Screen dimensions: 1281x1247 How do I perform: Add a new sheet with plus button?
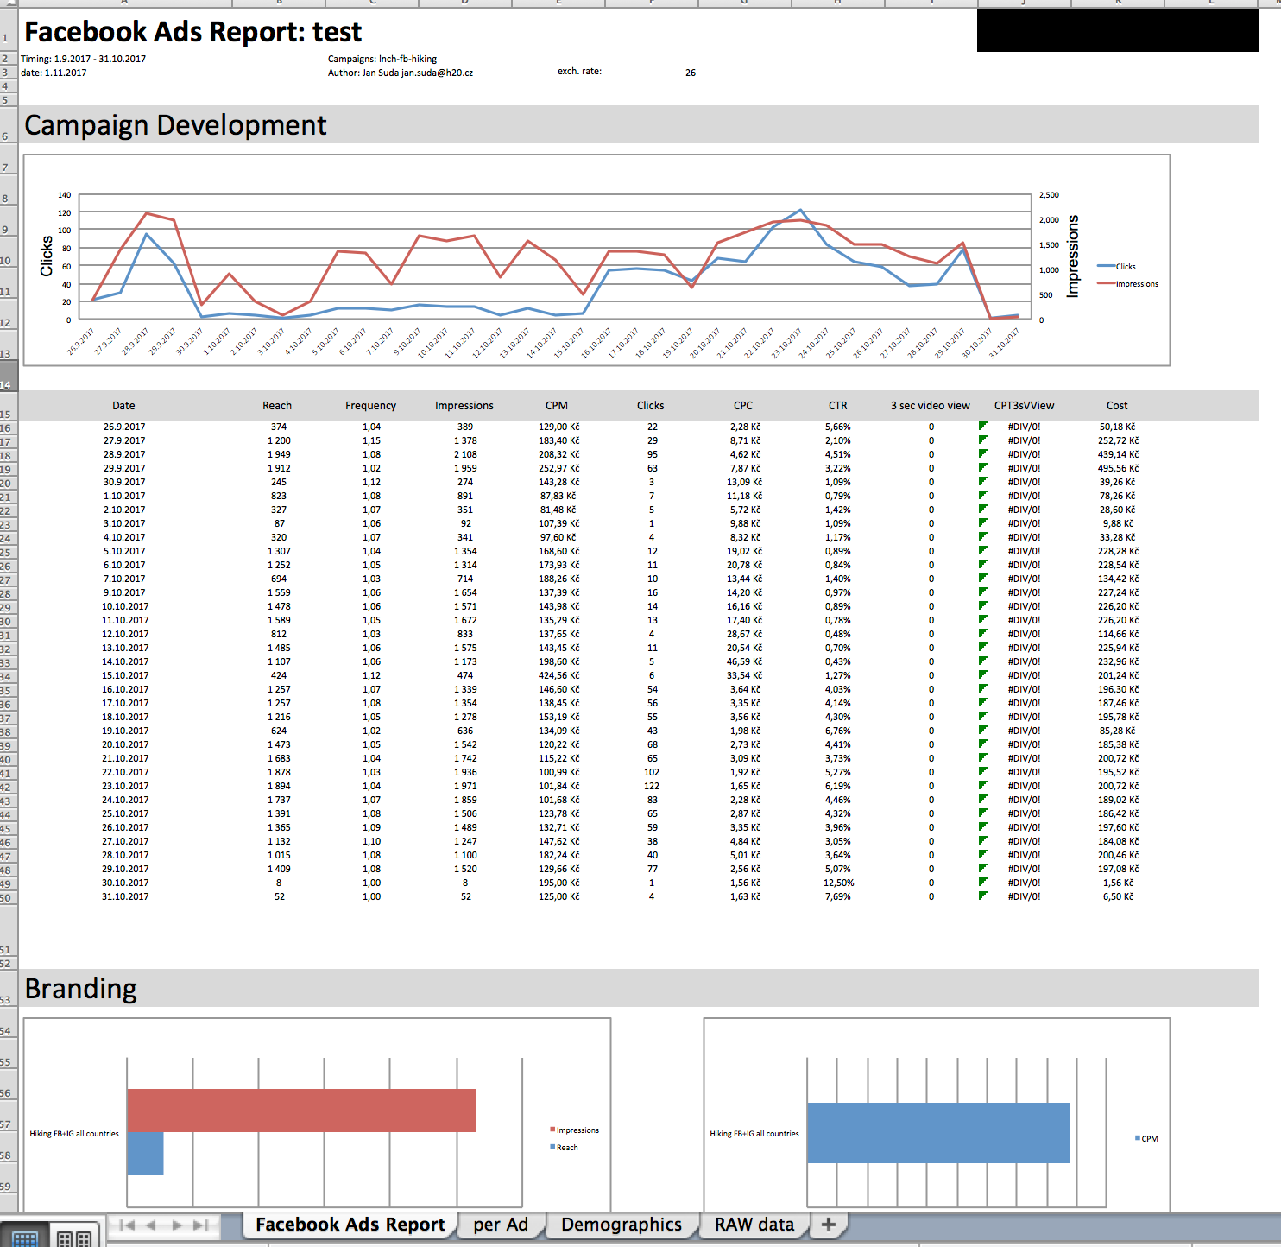(829, 1225)
